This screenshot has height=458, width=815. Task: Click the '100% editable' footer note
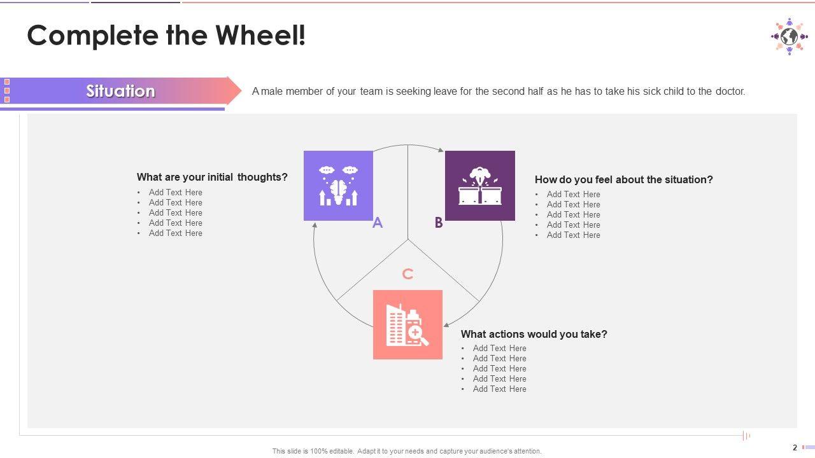click(x=407, y=451)
